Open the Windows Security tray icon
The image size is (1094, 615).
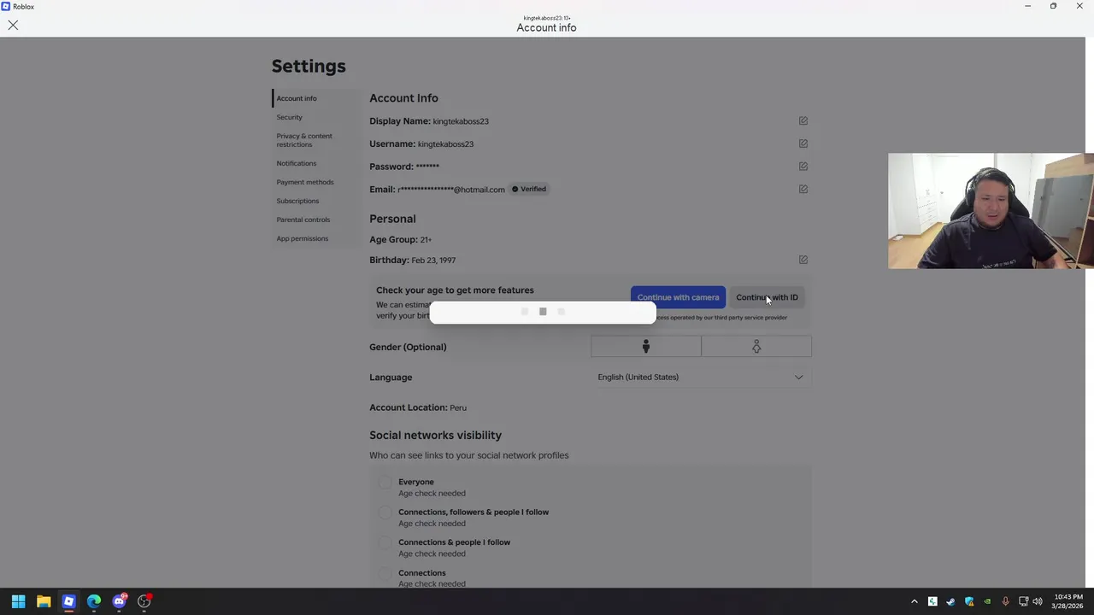point(969,601)
